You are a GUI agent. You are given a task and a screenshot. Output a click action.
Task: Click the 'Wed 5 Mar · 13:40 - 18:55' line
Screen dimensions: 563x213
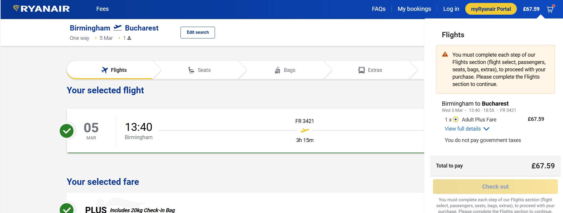pyautogui.click(x=468, y=110)
